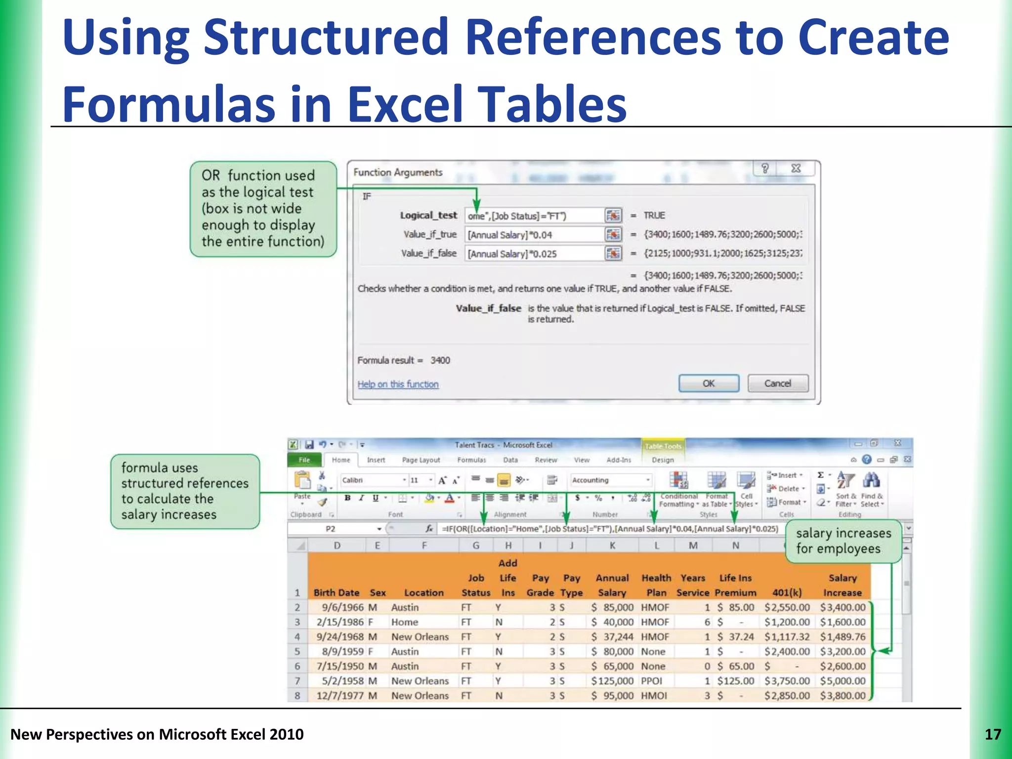The image size is (1012, 759).
Task: Apply Bold formatting
Action: pyautogui.click(x=348, y=498)
